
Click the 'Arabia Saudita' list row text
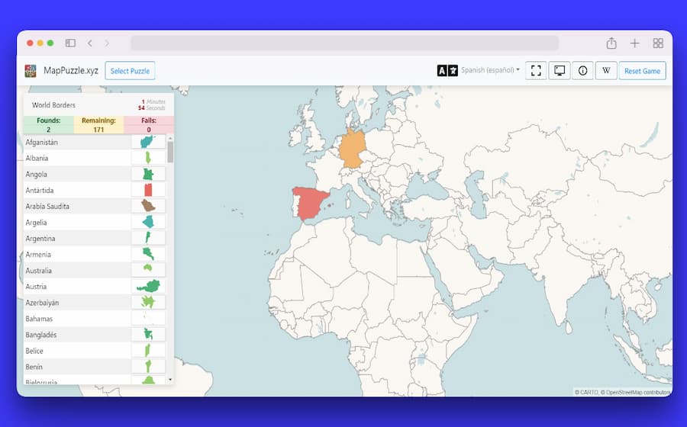(47, 206)
